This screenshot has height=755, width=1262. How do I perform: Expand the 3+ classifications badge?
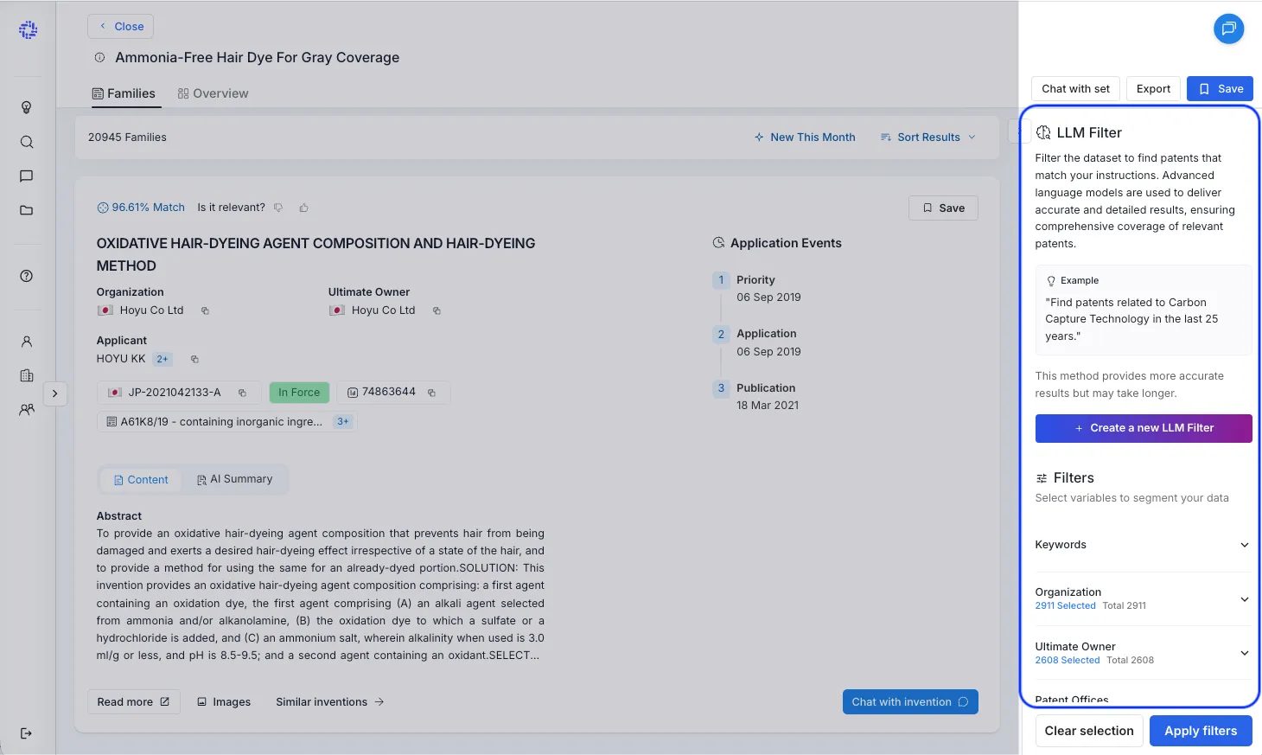click(x=343, y=422)
